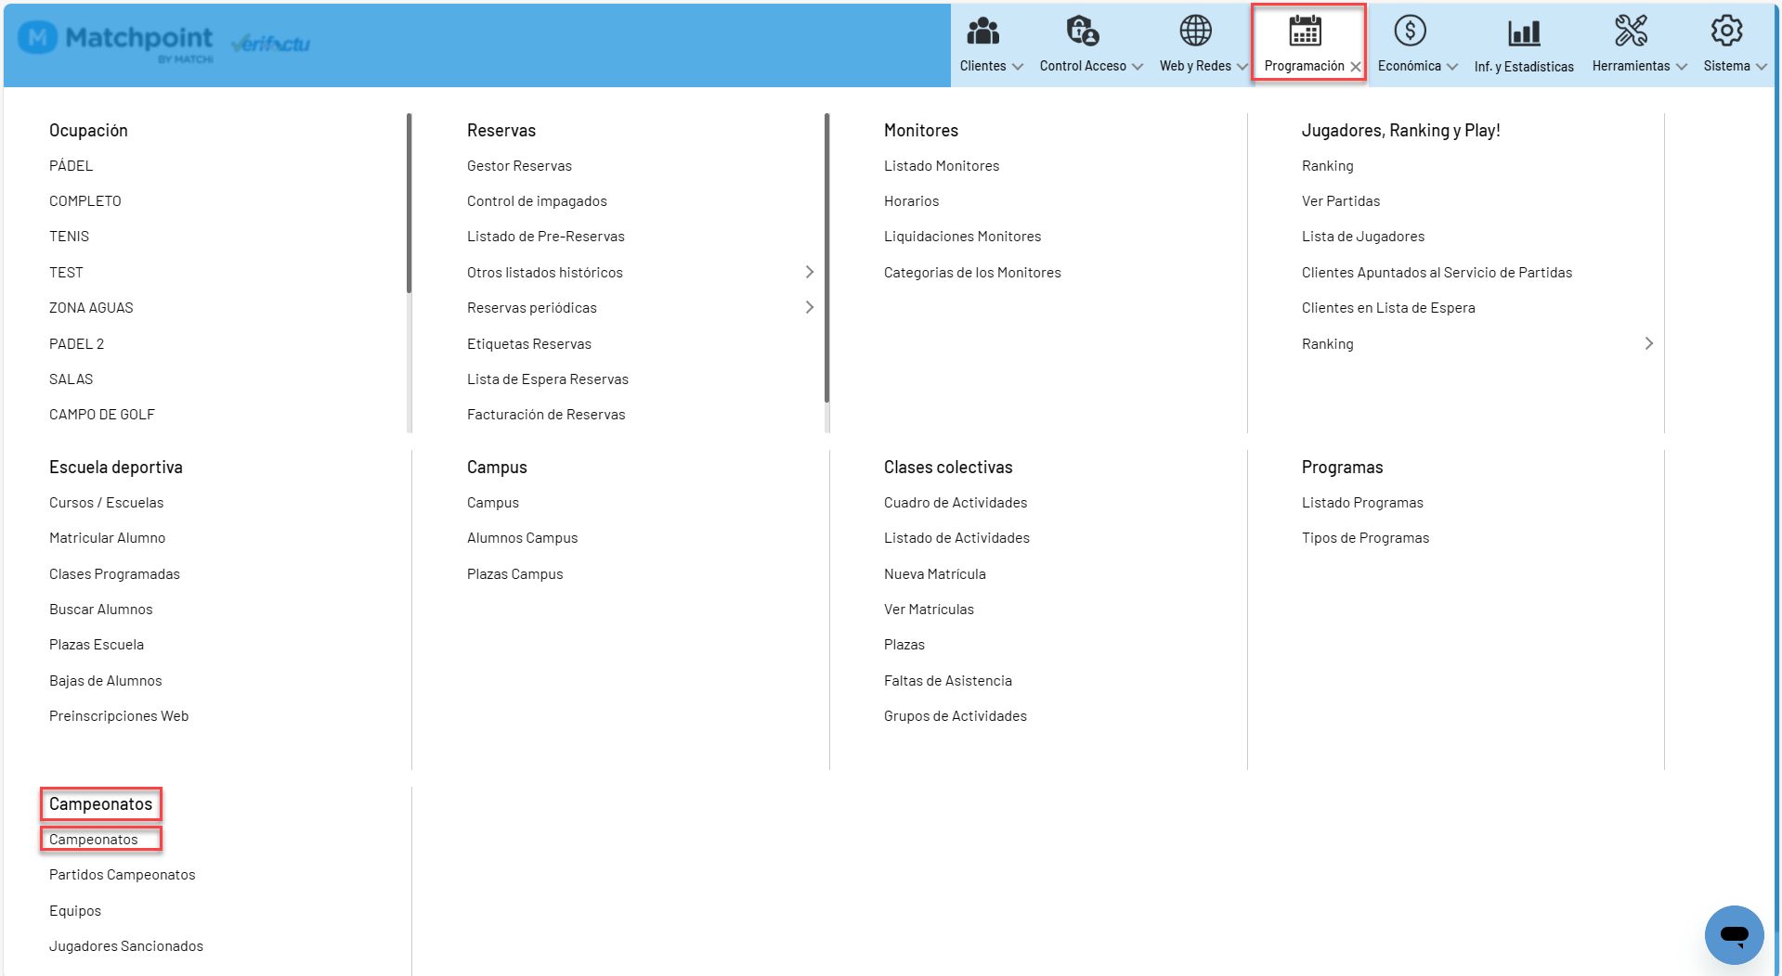Screen dimensions: 1782x976
Task: Open the Económica dollar icon
Action: pos(1410,32)
